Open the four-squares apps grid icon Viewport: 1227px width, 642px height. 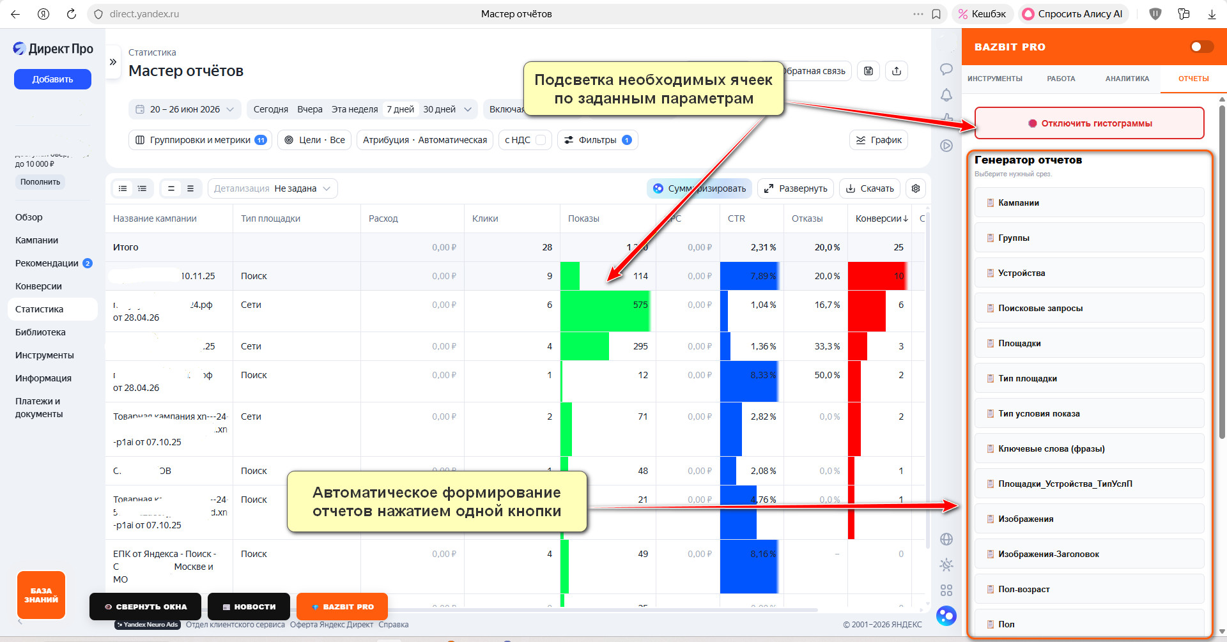point(946,590)
